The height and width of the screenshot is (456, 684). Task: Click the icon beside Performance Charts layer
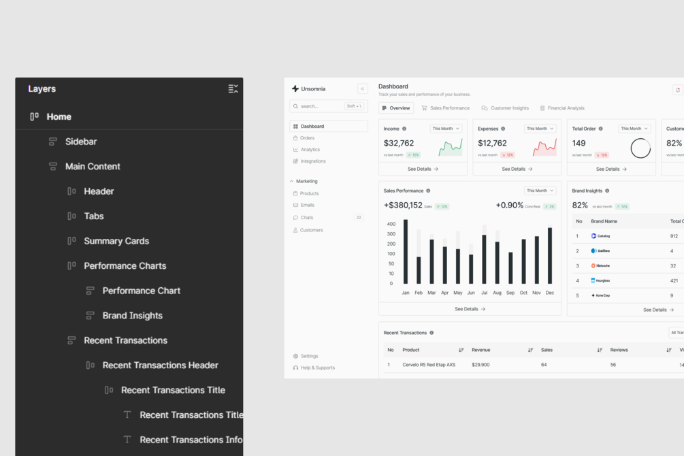tap(71, 265)
